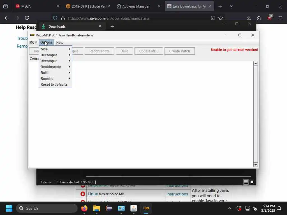287x215 pixels.
Task: Click the Reobfuscate toolbar button
Action: point(99,51)
